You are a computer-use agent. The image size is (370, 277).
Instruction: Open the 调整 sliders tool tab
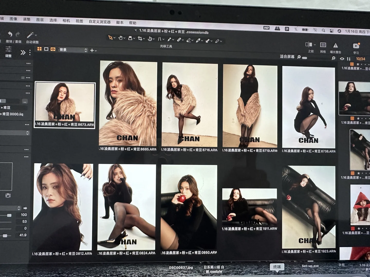(8, 51)
